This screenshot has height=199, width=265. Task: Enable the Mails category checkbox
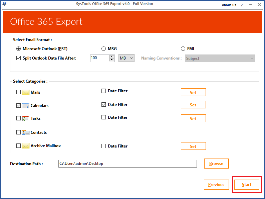[x=18, y=92]
